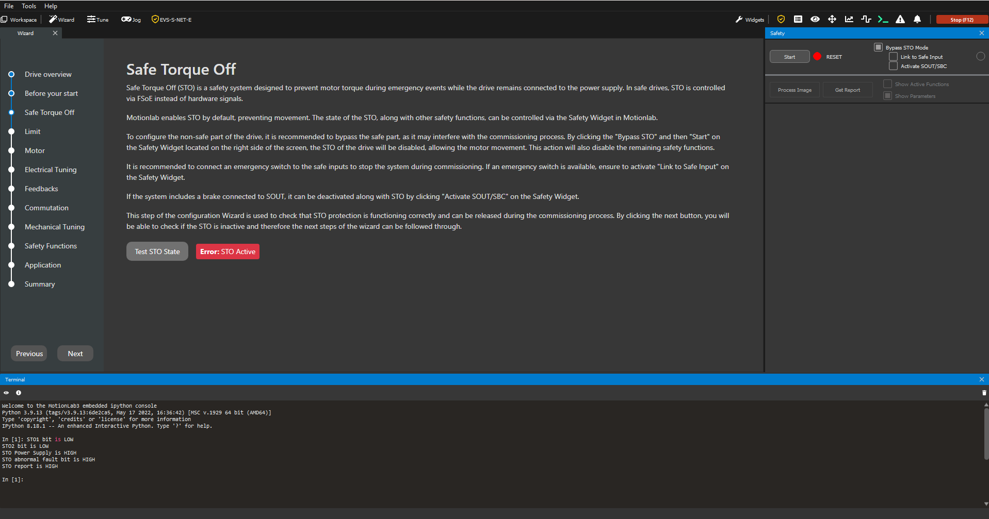Go to the Electrical Tuning wizard step
The height and width of the screenshot is (519, 989).
[x=51, y=170]
